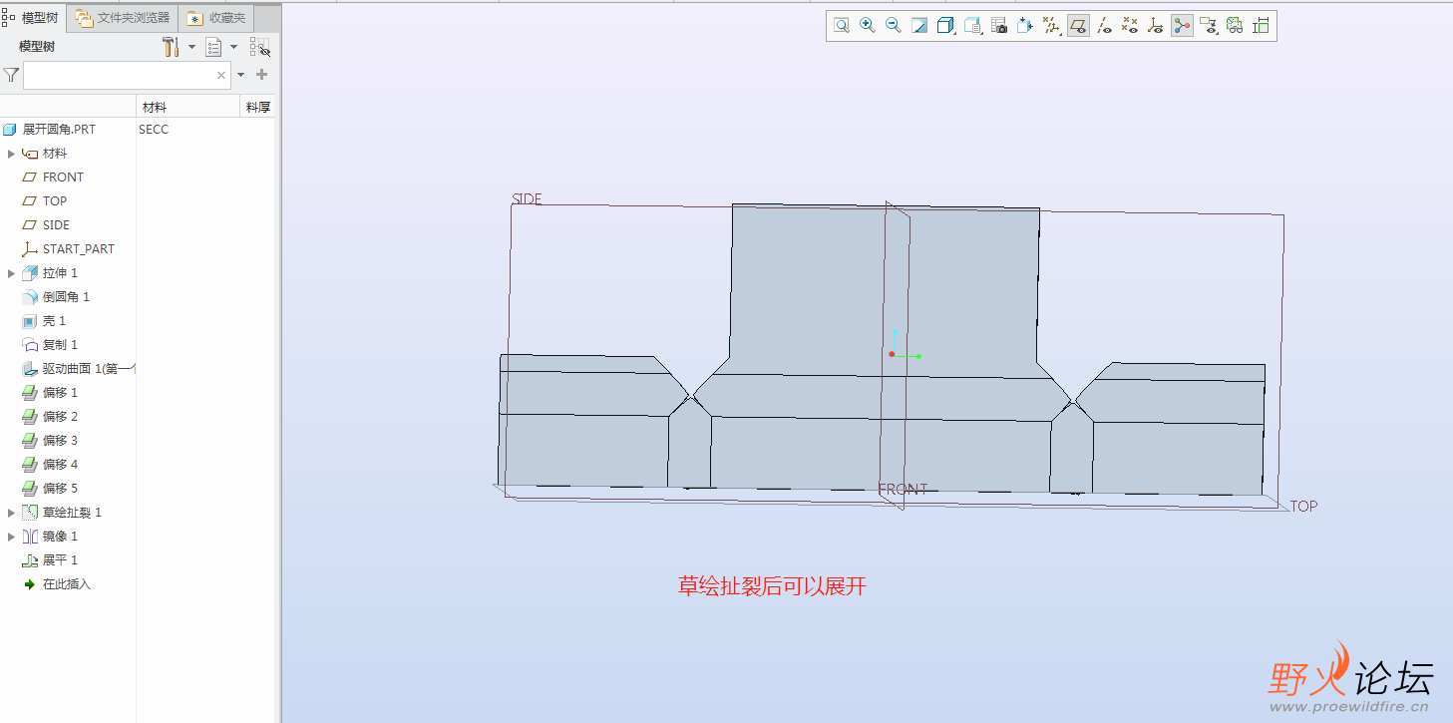Toggle datum axis display
Viewport: 1453px width, 723px height.
[x=1104, y=26]
